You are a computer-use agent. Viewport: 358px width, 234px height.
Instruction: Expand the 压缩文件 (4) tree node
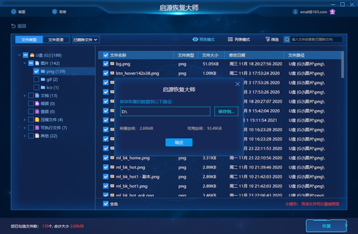click(24, 120)
